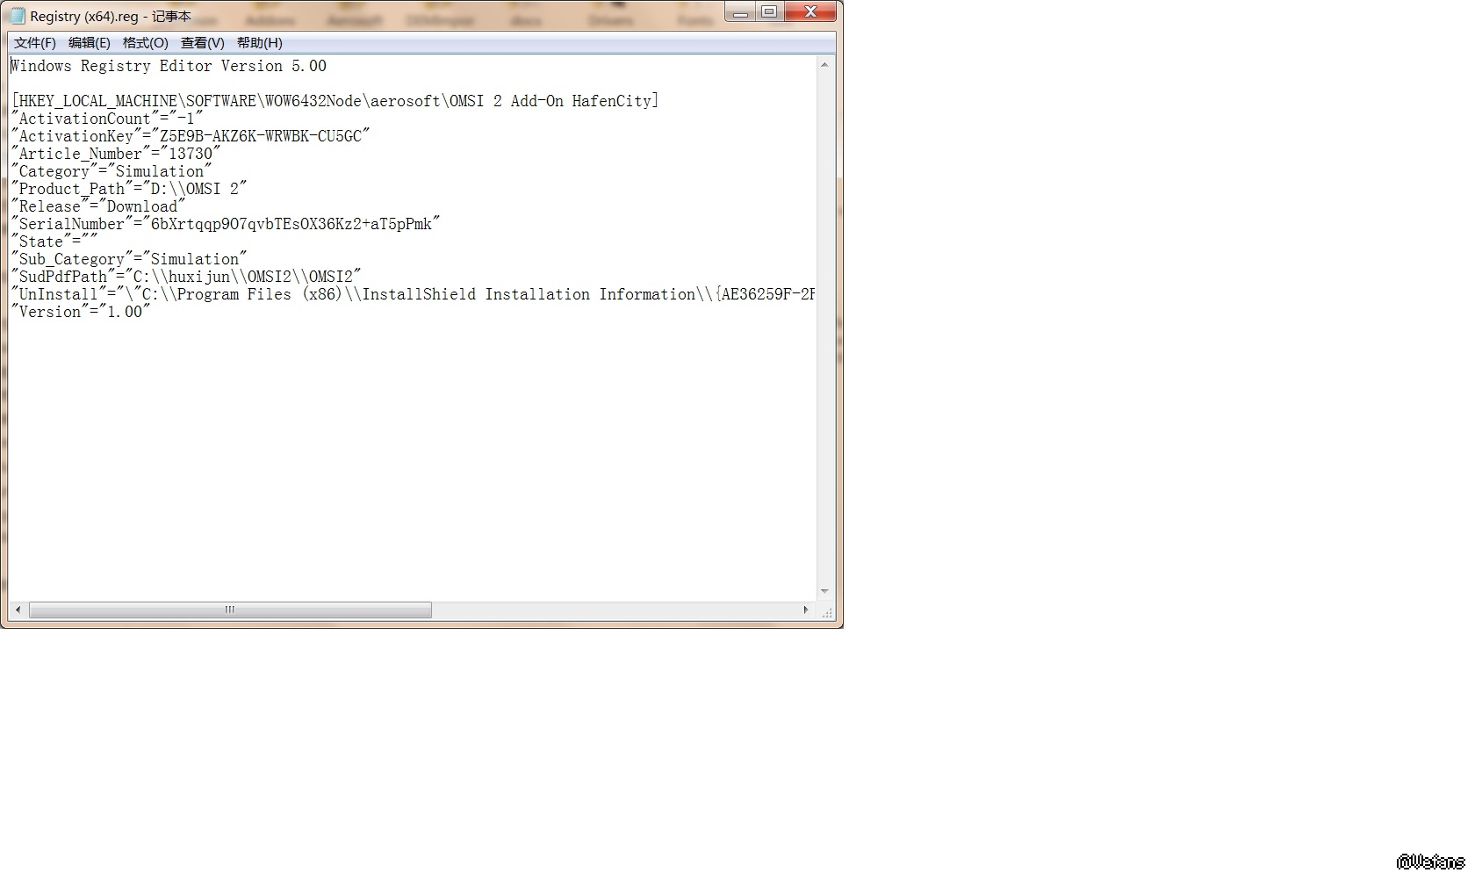This screenshot has width=1475, height=880.
Task: Click the "Sub_Category"="Simulation" line
Action: tap(129, 259)
